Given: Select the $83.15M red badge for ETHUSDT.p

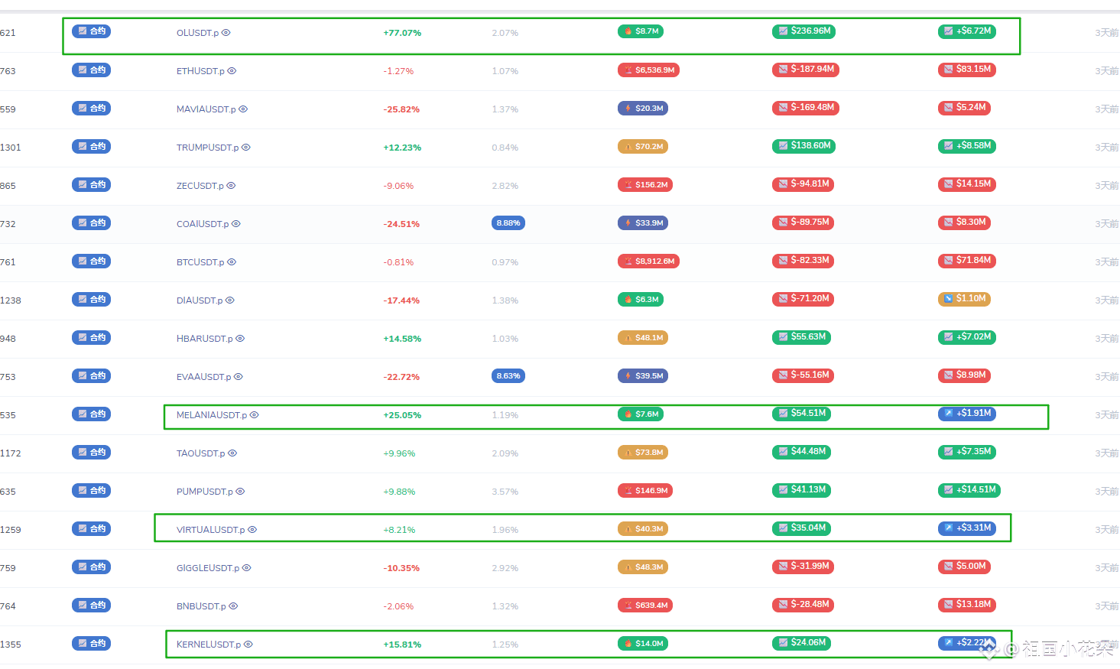Looking at the screenshot, I should (x=967, y=70).
